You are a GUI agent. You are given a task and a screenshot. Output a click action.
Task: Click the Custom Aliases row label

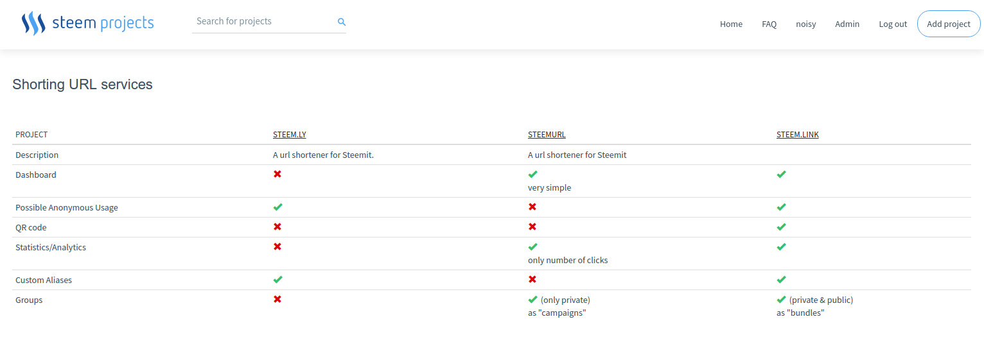[44, 280]
